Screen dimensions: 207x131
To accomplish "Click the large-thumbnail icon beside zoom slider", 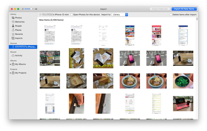I will (x=36, y=9).
